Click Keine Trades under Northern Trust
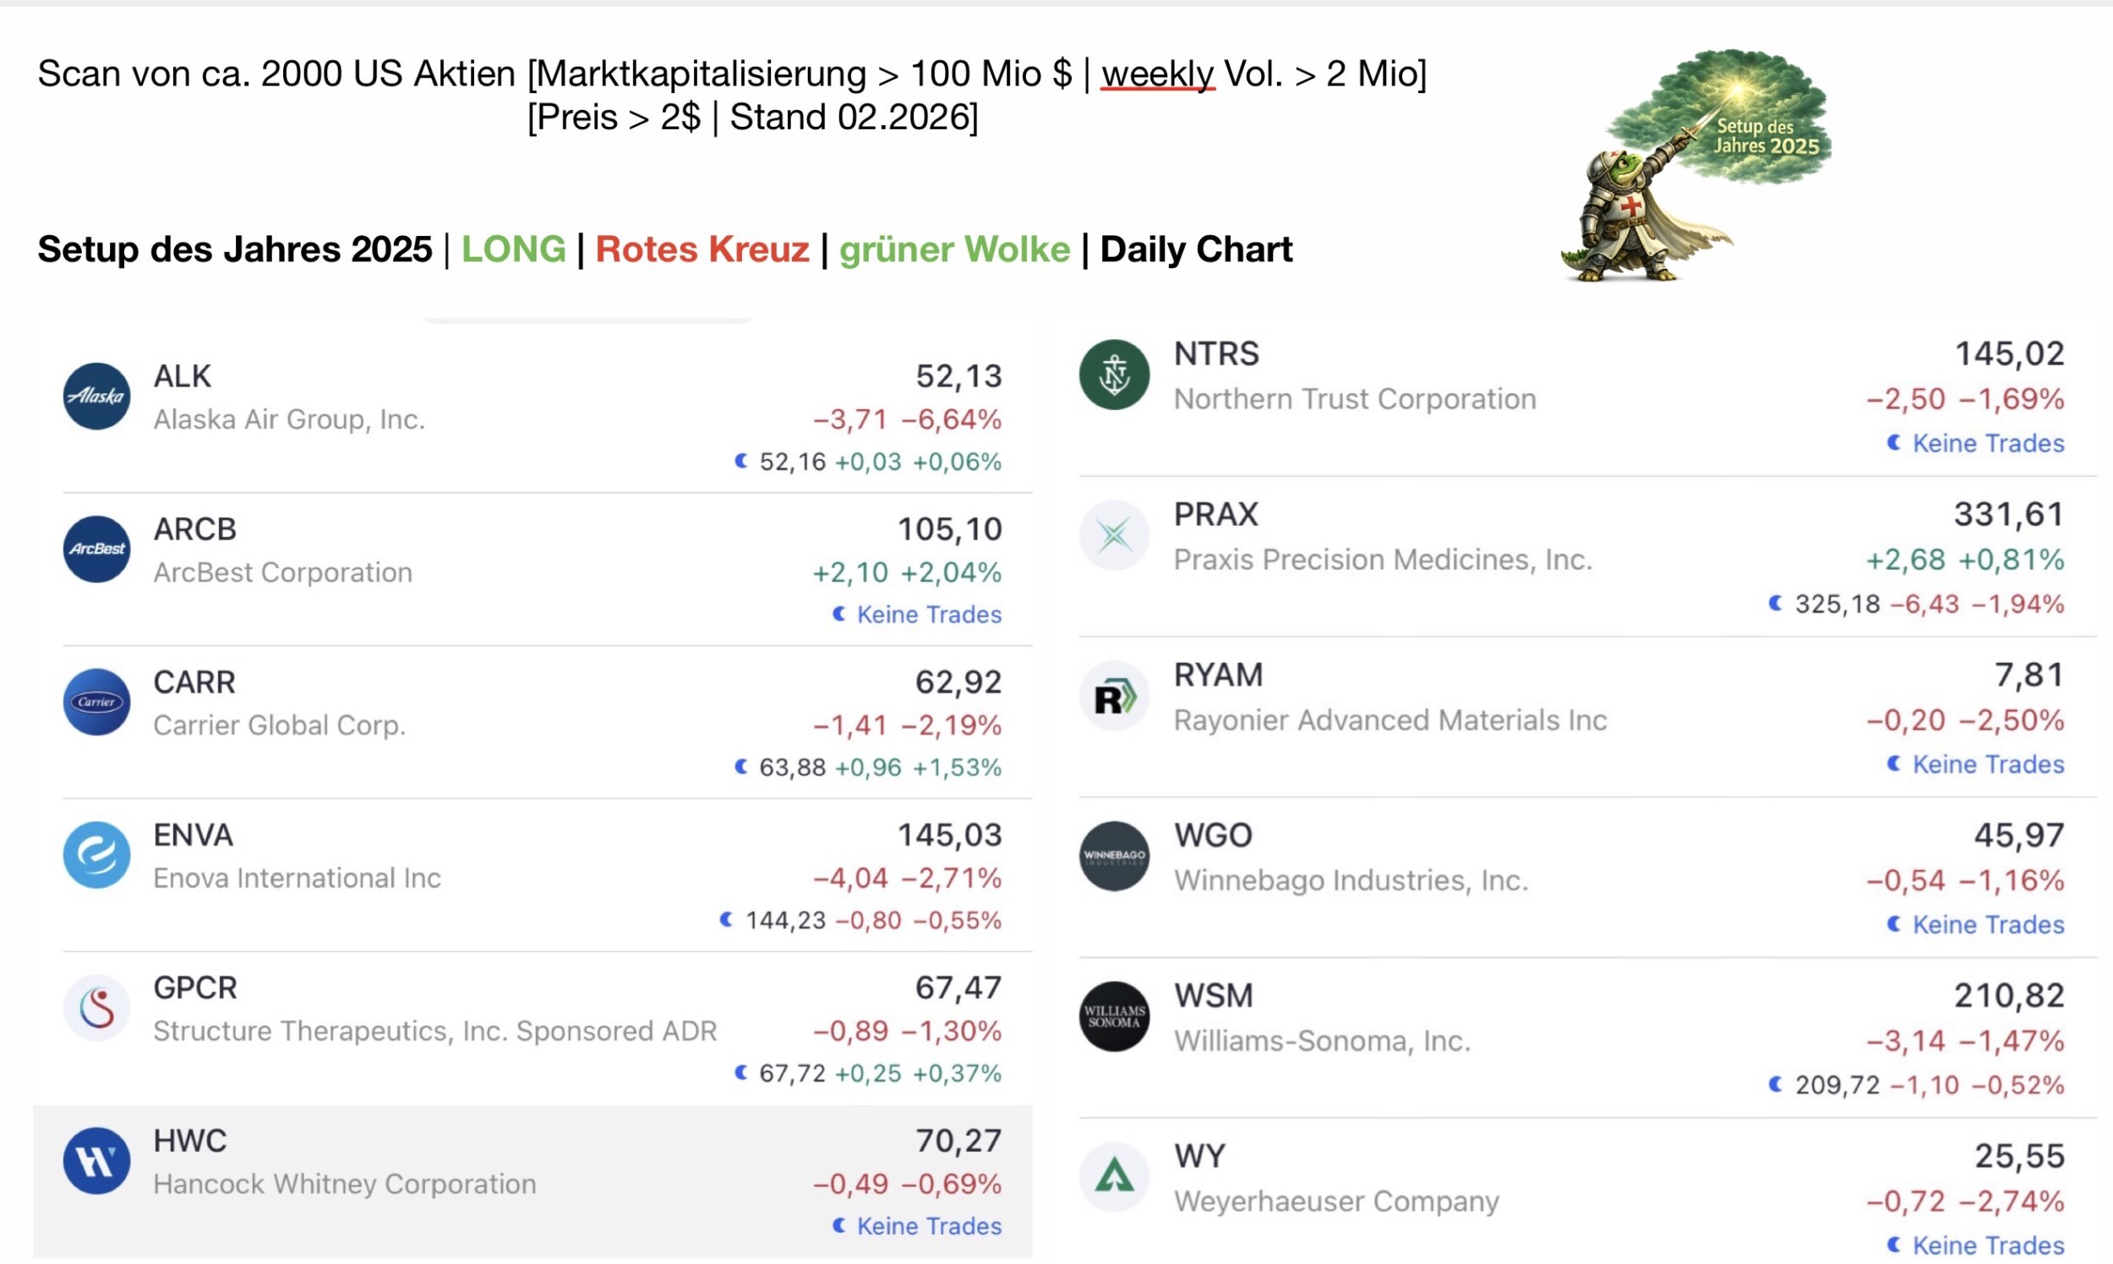This screenshot has height=1264, width=2113. pos(1987,443)
